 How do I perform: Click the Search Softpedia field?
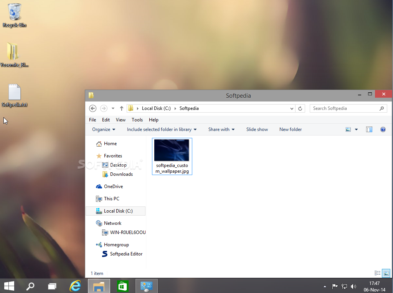click(x=348, y=108)
